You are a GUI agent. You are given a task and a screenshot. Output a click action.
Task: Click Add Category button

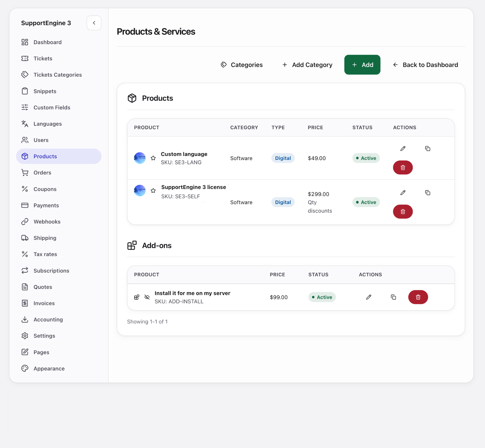click(x=307, y=65)
